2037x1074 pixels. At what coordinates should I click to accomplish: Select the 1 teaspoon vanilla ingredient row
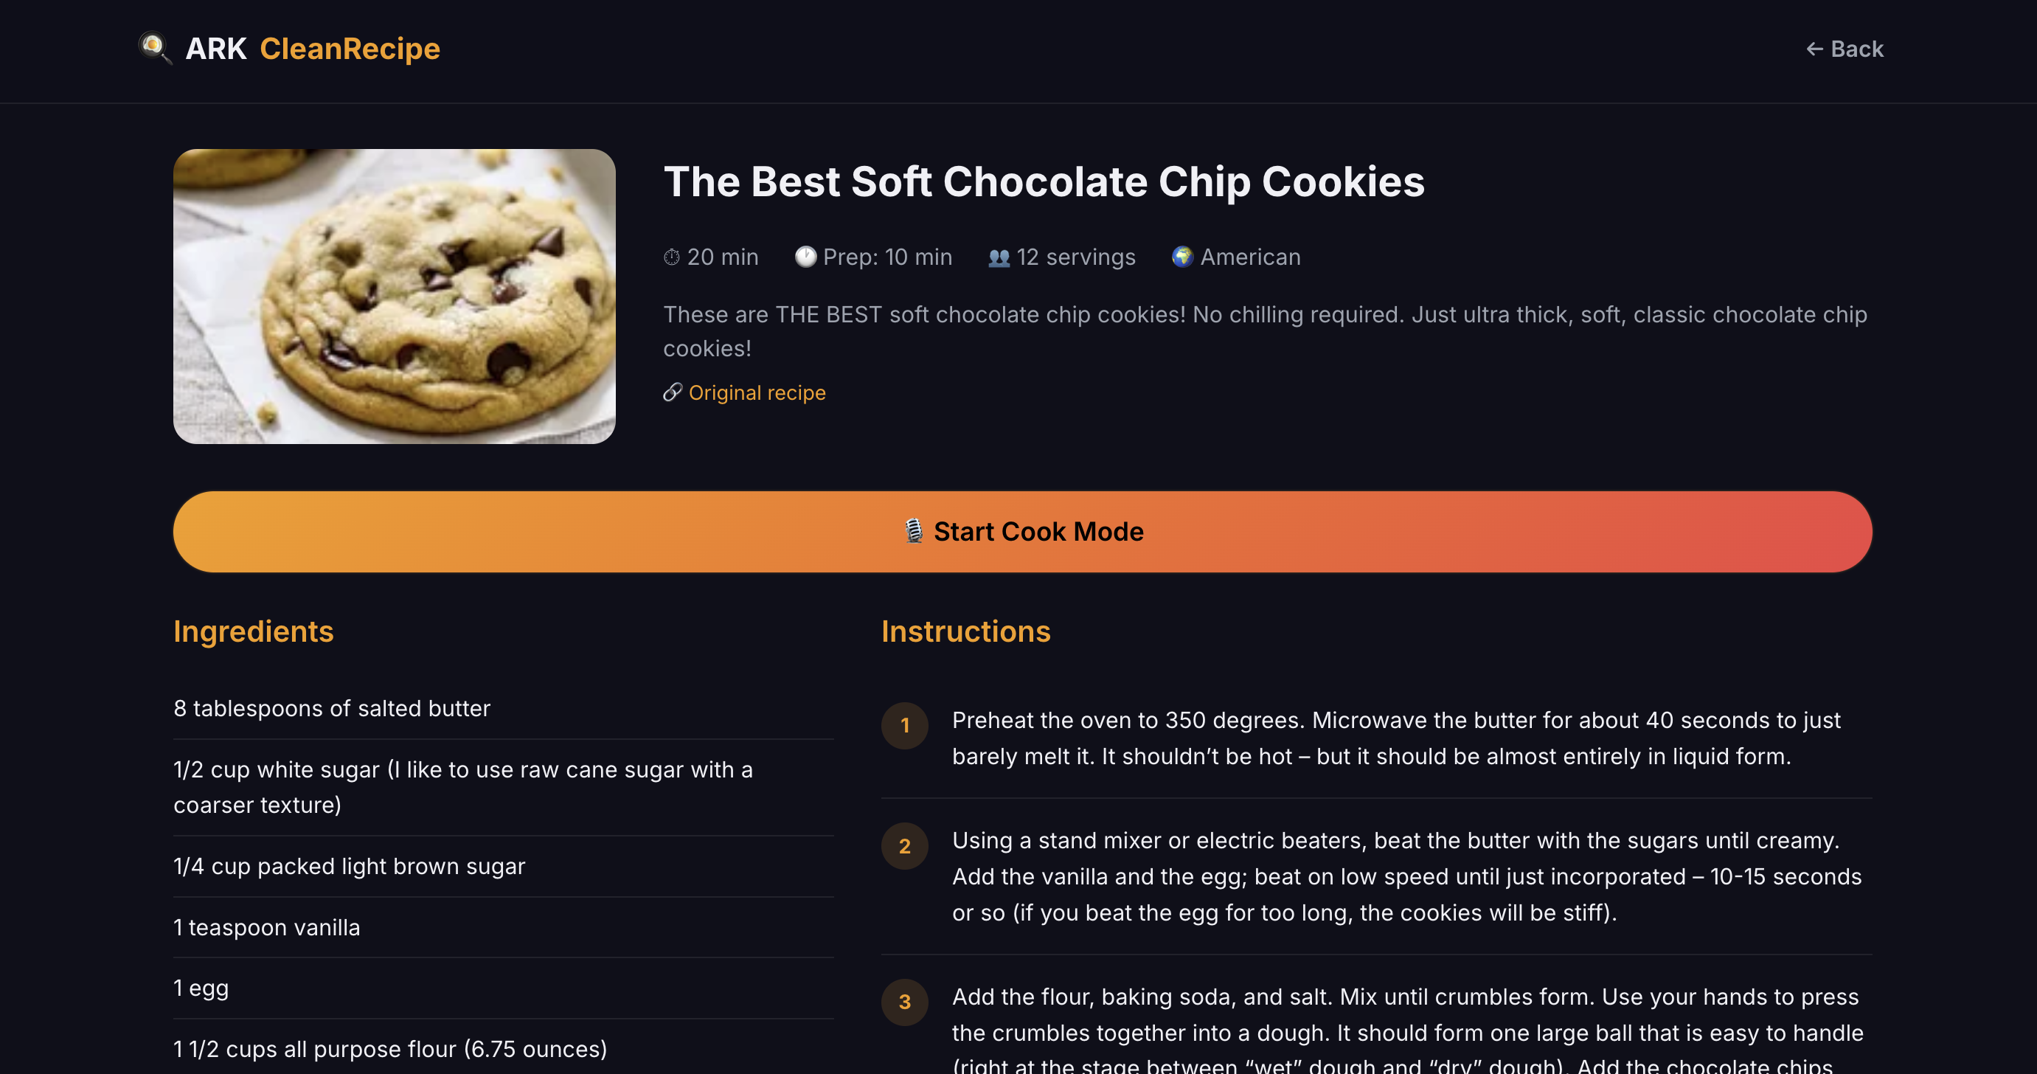tap(266, 927)
